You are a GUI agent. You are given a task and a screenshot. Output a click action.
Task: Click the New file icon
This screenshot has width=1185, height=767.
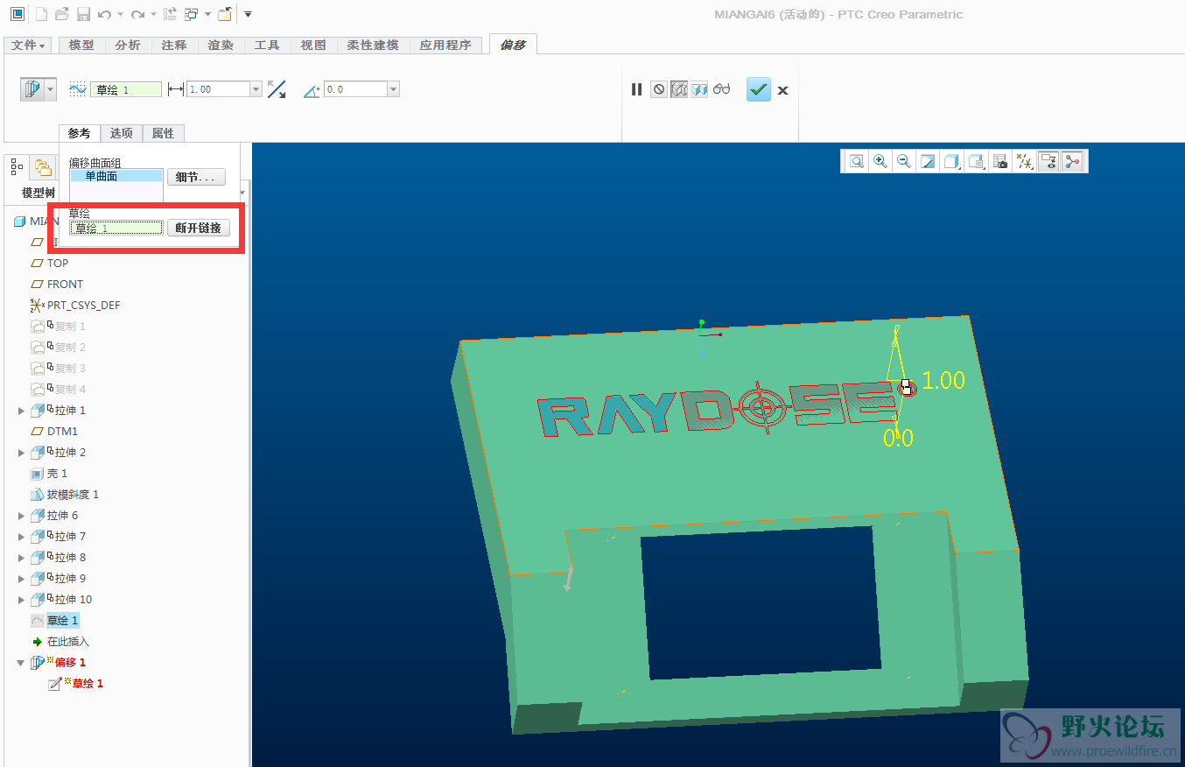click(x=41, y=14)
